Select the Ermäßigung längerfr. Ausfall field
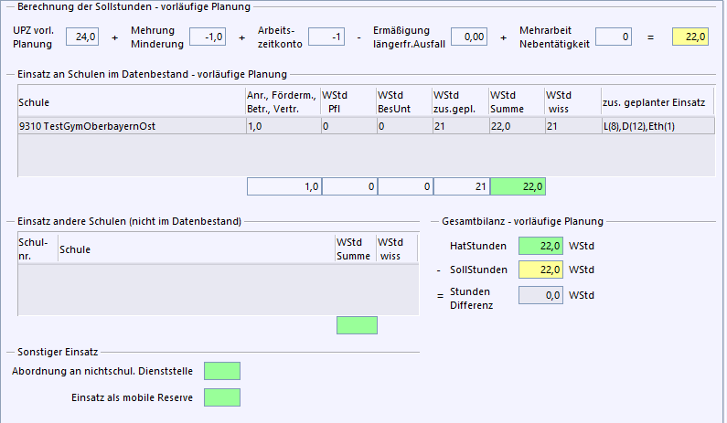The height and width of the screenshot is (423, 727). coord(469,37)
